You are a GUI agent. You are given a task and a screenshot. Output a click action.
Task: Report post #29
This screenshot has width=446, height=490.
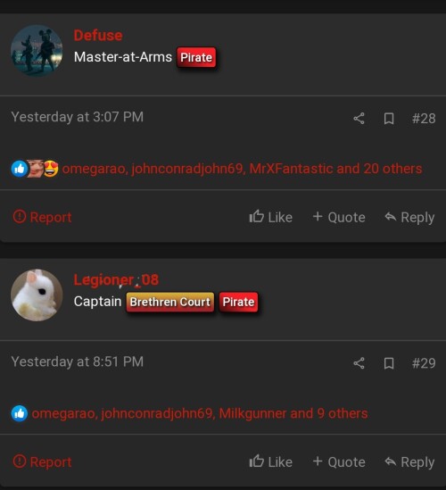[42, 461]
